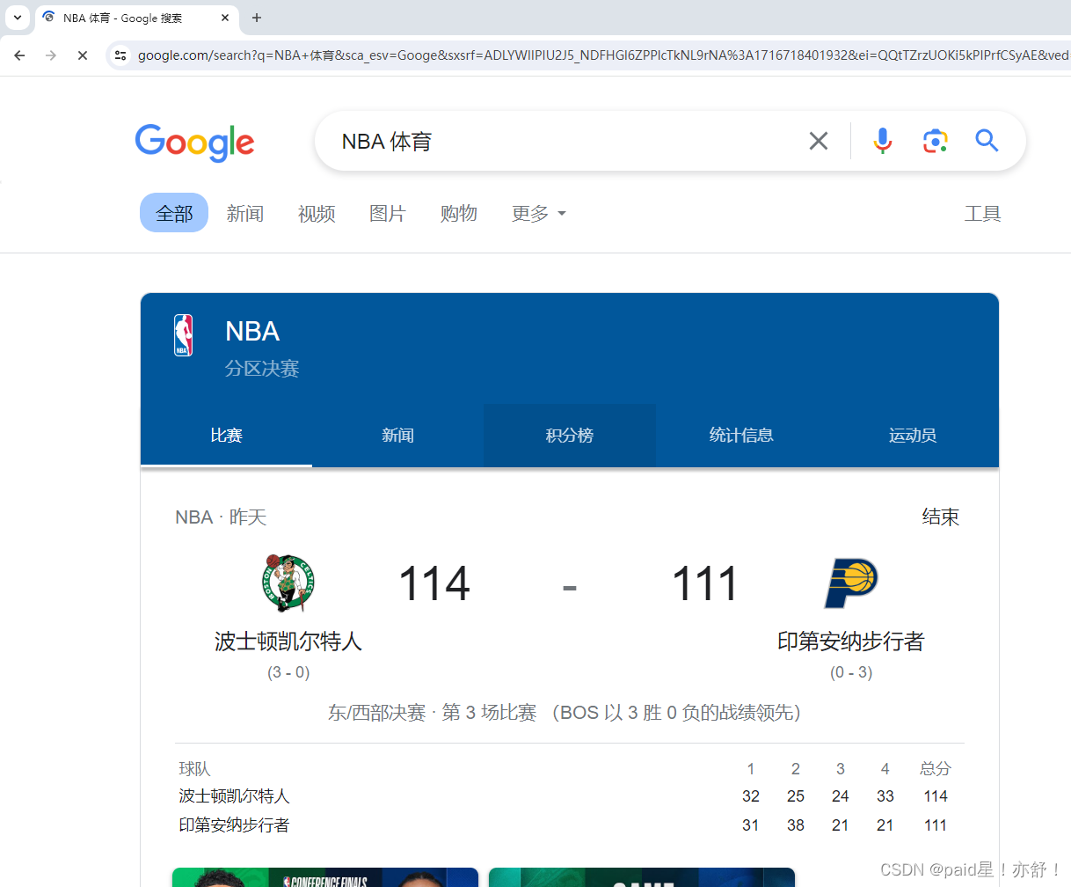Click the 波士顿凯尔特人 team name under logo

[x=288, y=641]
